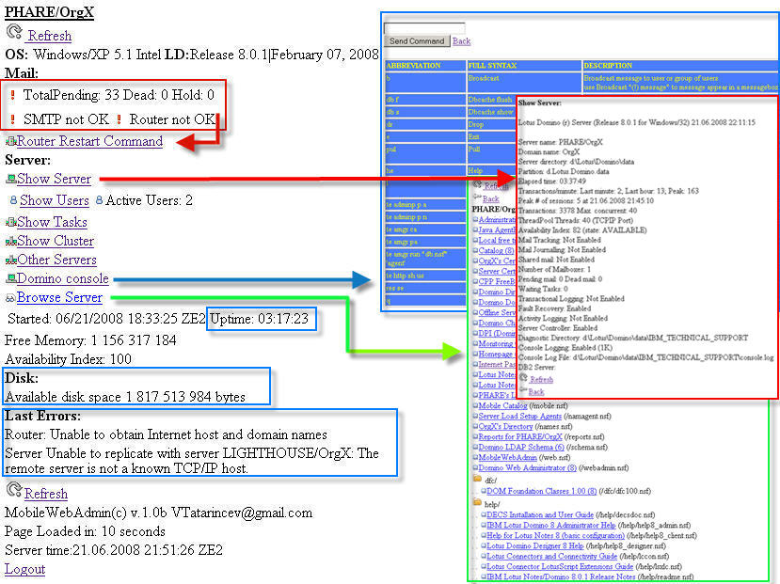
Task: Click the 'Availability Index: 100' text
Action: coord(68,359)
